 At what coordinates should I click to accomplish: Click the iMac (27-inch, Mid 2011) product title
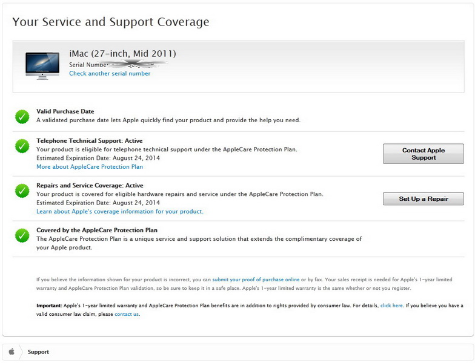tap(122, 54)
